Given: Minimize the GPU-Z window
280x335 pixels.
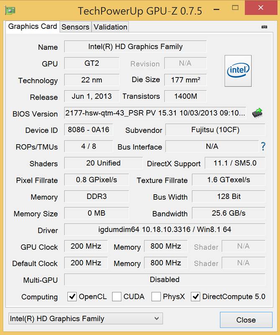Looking at the screenshot, I should coord(216,9).
